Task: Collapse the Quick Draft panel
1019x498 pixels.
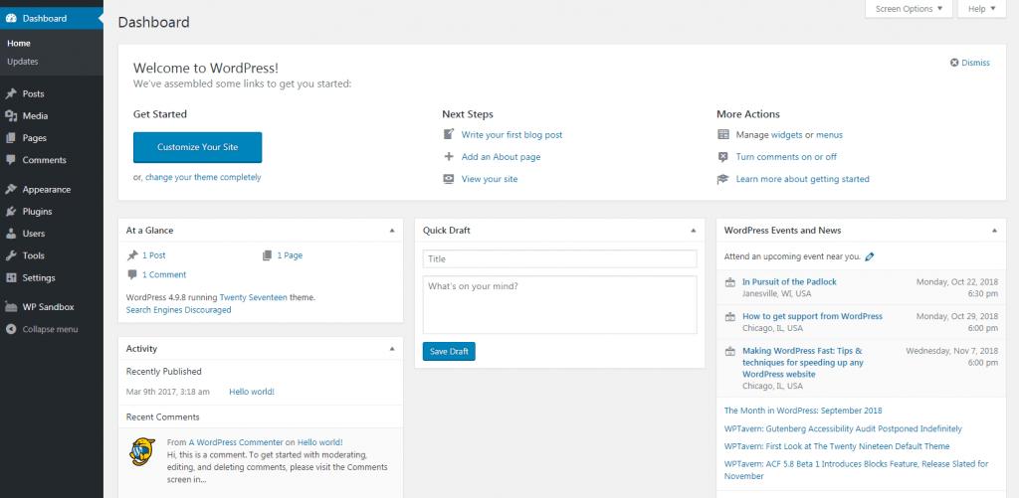Action: tap(694, 231)
